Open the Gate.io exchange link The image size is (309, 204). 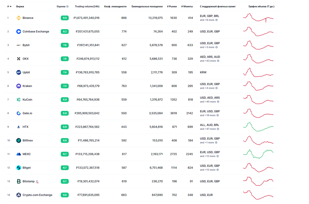pyautogui.click(x=27, y=113)
